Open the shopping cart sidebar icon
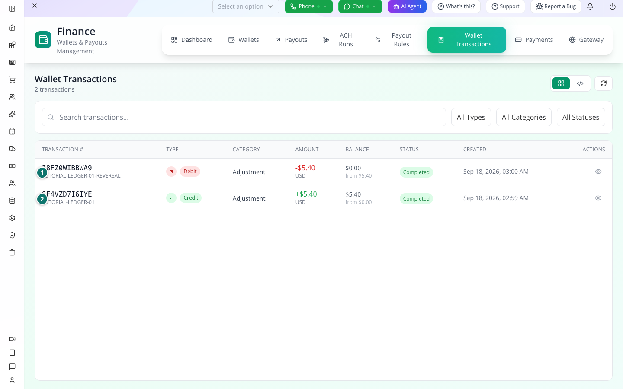The width and height of the screenshot is (623, 389). click(12, 80)
